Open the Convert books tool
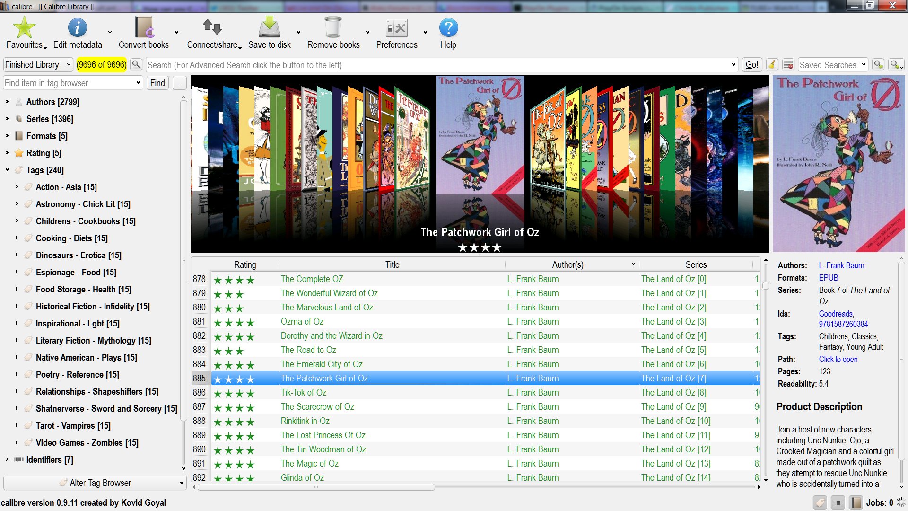The width and height of the screenshot is (908, 511). click(x=143, y=28)
